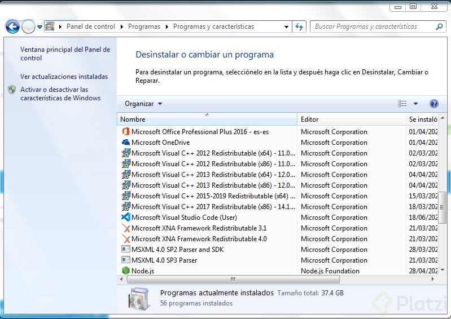
Task: Select 'Microsoft OneDrive' name text
Action: [160, 143]
